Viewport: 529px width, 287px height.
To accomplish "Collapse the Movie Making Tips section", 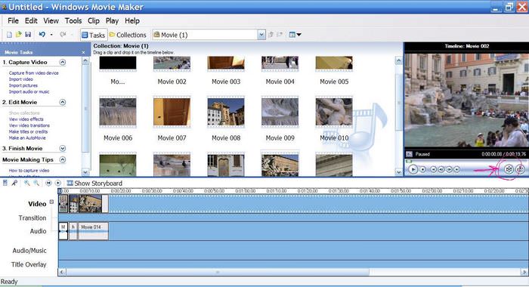I will tap(63, 159).
